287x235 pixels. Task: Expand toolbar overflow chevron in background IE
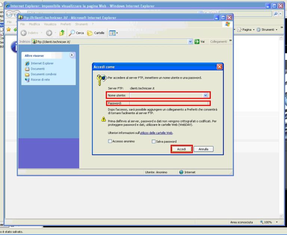pyautogui.click(x=282, y=27)
